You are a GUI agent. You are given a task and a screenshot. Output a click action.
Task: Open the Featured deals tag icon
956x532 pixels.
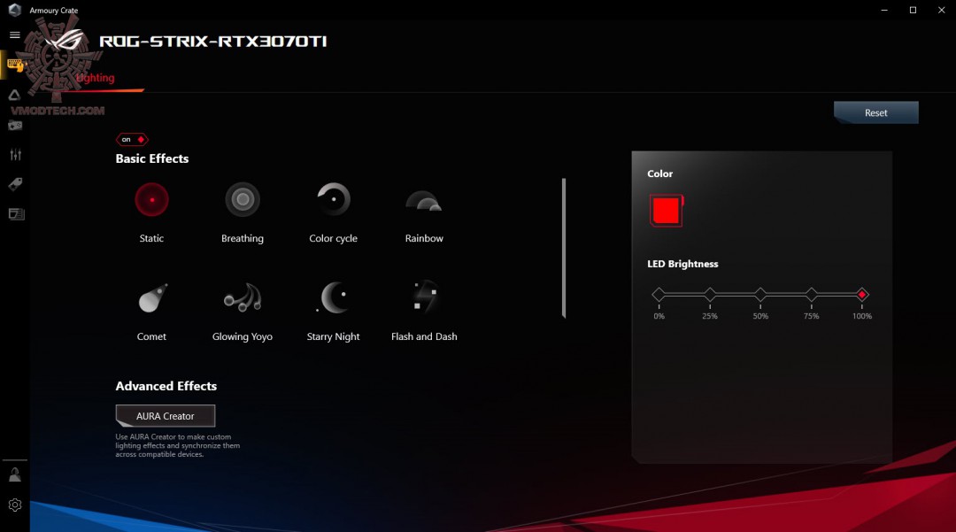coord(15,184)
